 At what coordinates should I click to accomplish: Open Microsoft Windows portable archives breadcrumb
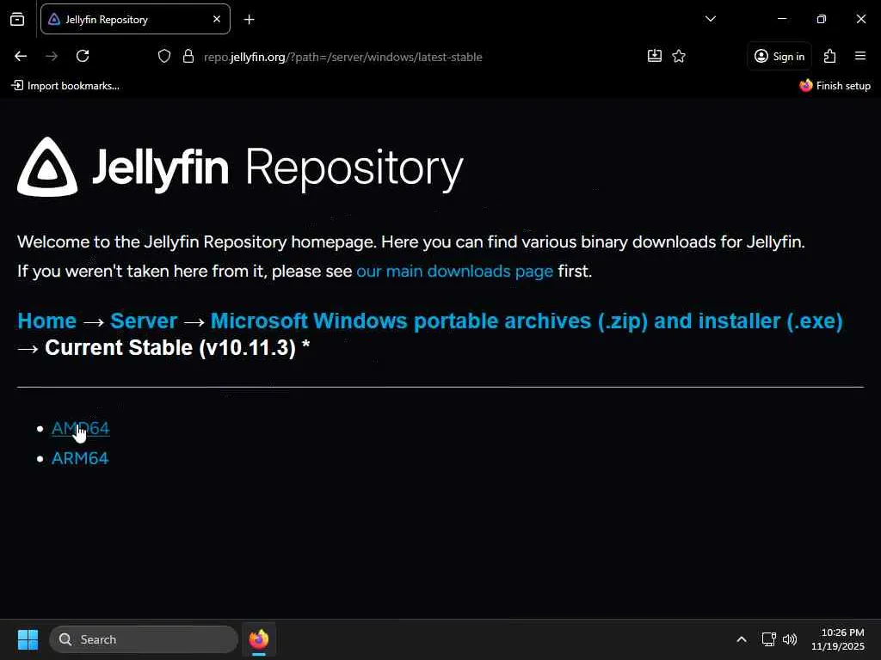[527, 321]
